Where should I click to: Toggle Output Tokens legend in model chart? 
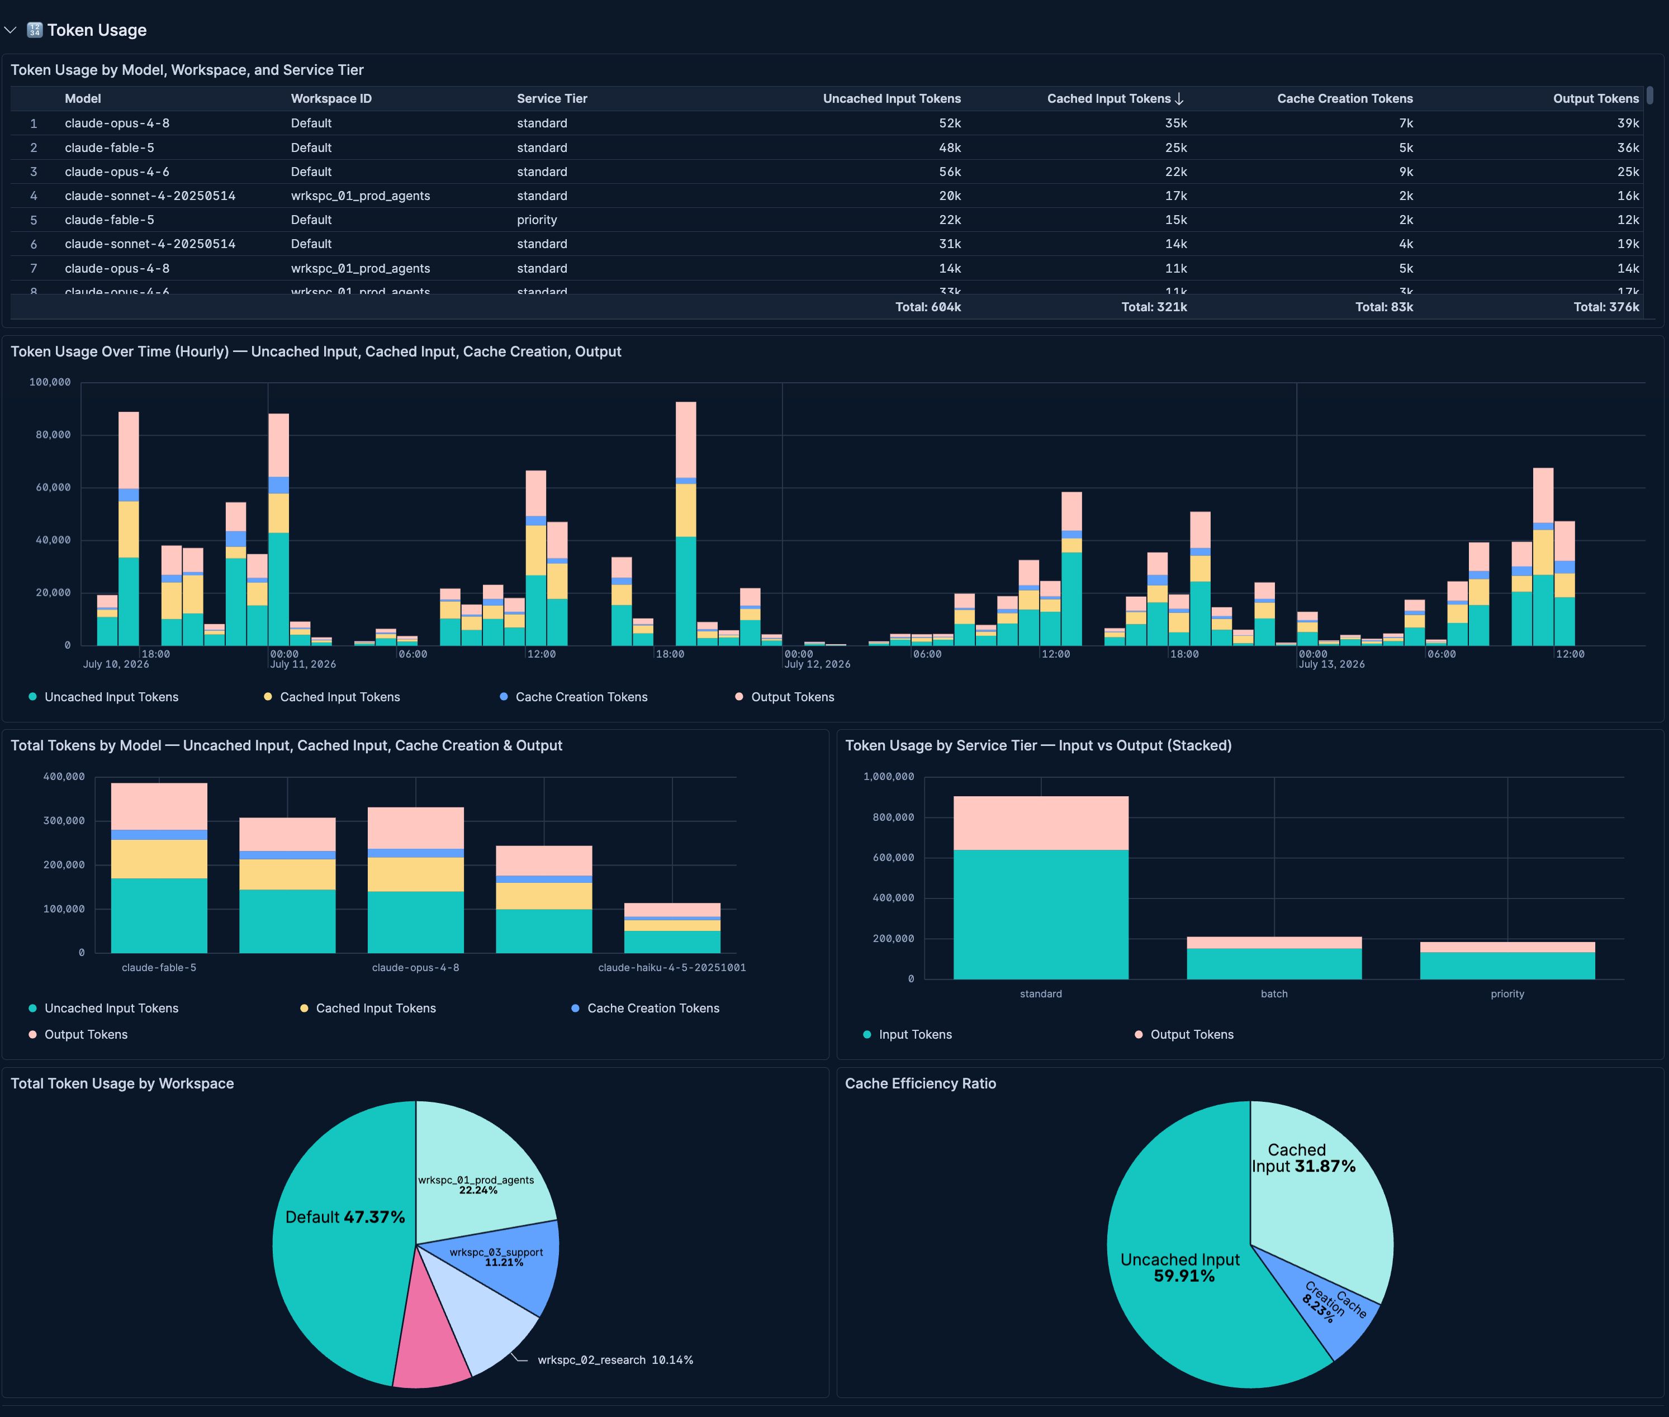(x=78, y=1035)
